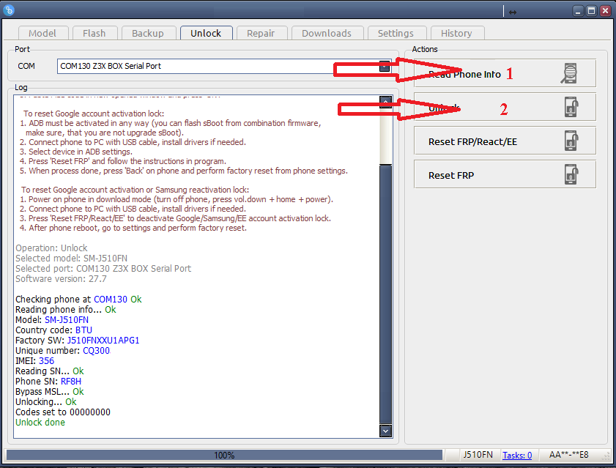Click the SM-J510FN model value in log
Image resolution: width=616 pixels, height=468 pixels.
click(x=67, y=320)
